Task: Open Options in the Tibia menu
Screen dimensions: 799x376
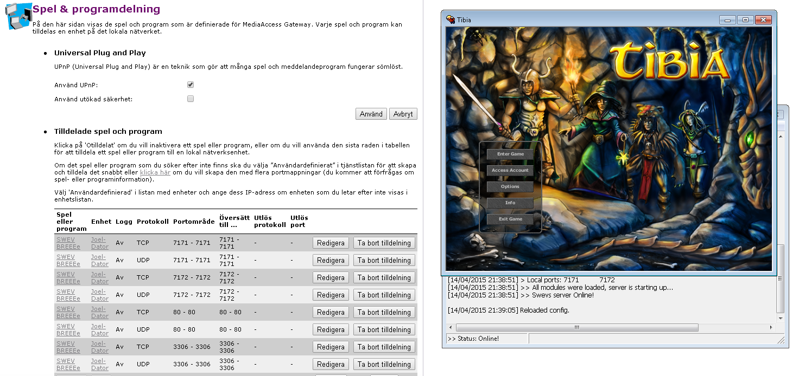Action: click(510, 186)
